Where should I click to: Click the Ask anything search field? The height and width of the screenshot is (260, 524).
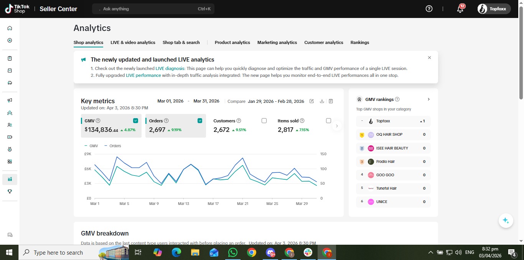tap(153, 9)
